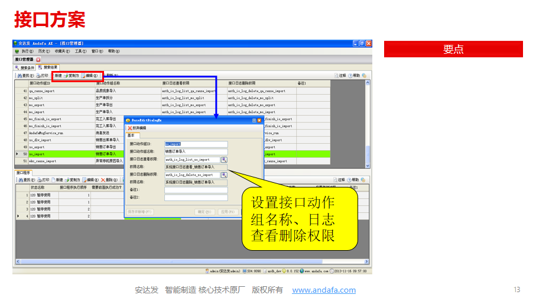Image resolution: width=536 pixels, height=301 pixels.
Task: Click 放弃编辑 discard icon in the dialog
Action: coord(130,128)
